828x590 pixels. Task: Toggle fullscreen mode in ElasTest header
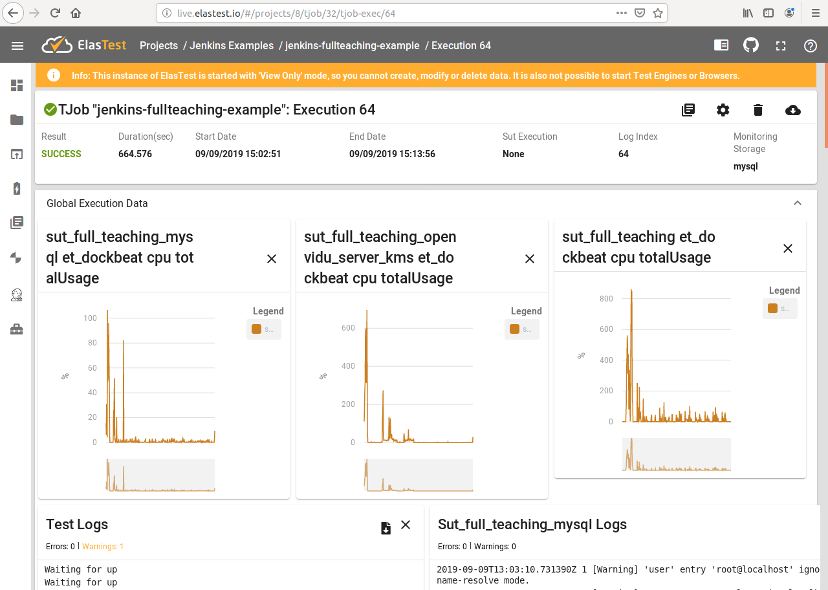point(781,45)
